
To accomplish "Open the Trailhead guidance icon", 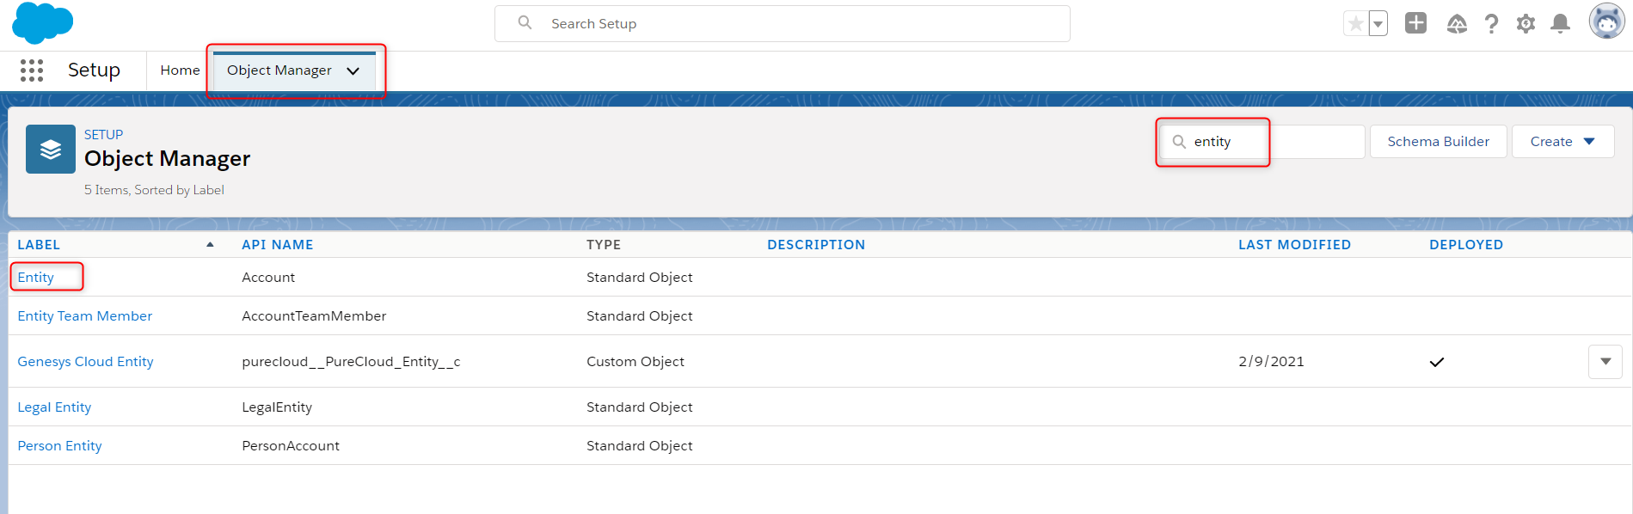I will 1457,24.
